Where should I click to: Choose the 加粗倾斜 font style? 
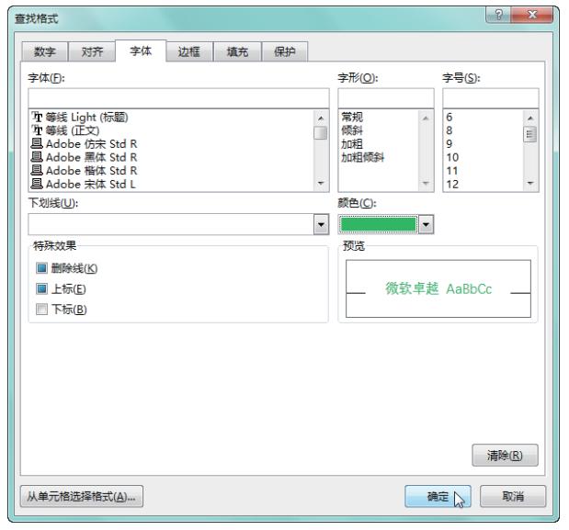point(362,157)
